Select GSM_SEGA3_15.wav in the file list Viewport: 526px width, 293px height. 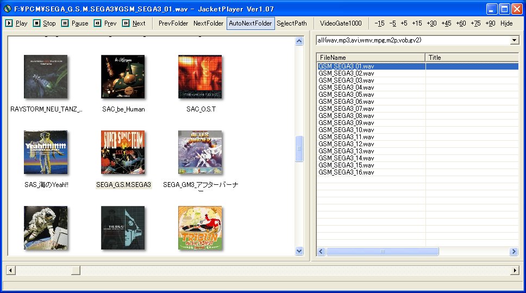pos(346,165)
